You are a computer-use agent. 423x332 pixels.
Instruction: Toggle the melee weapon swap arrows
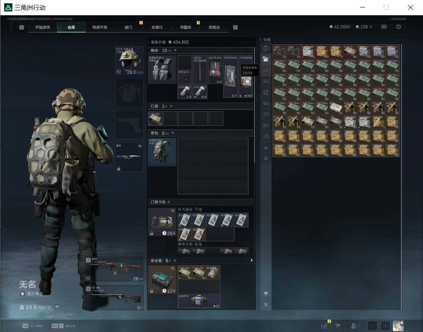pos(140,146)
